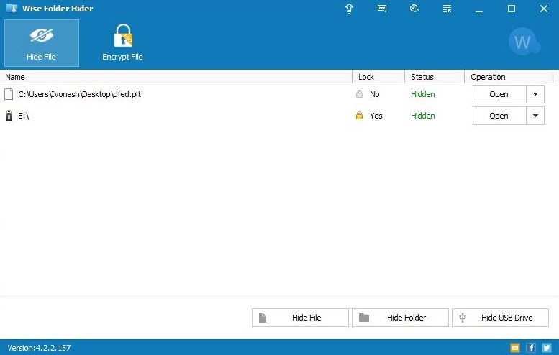
Task: Sort by the Lock column header
Action: click(378, 77)
